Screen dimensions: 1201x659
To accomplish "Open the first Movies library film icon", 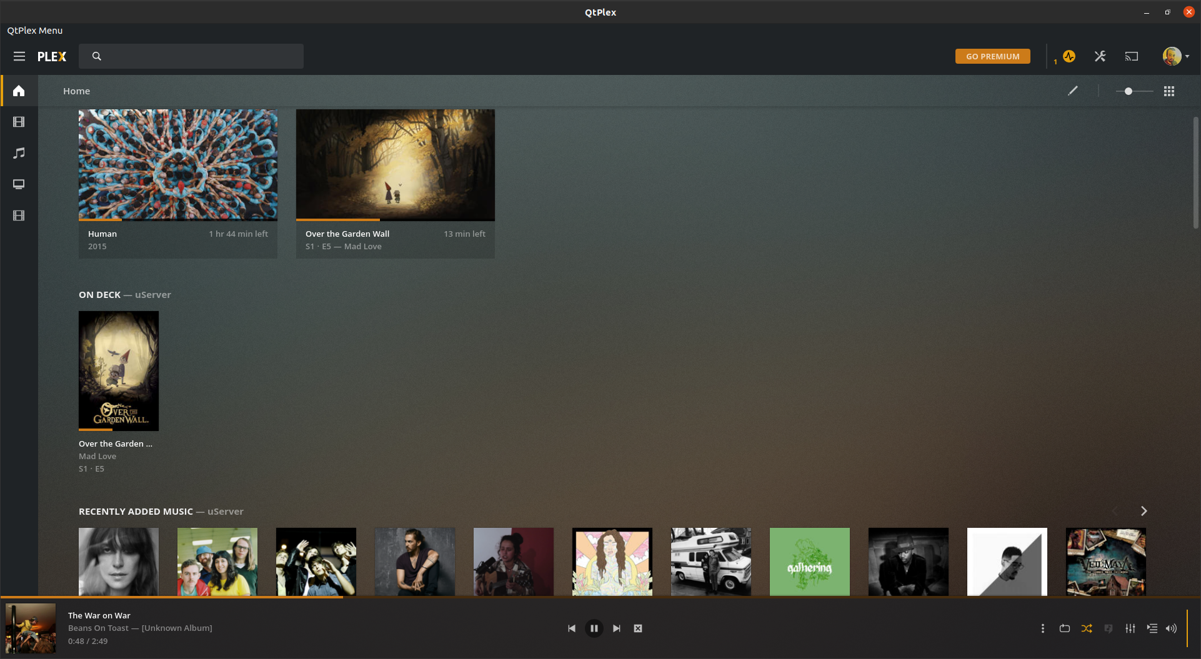I will pos(19,122).
